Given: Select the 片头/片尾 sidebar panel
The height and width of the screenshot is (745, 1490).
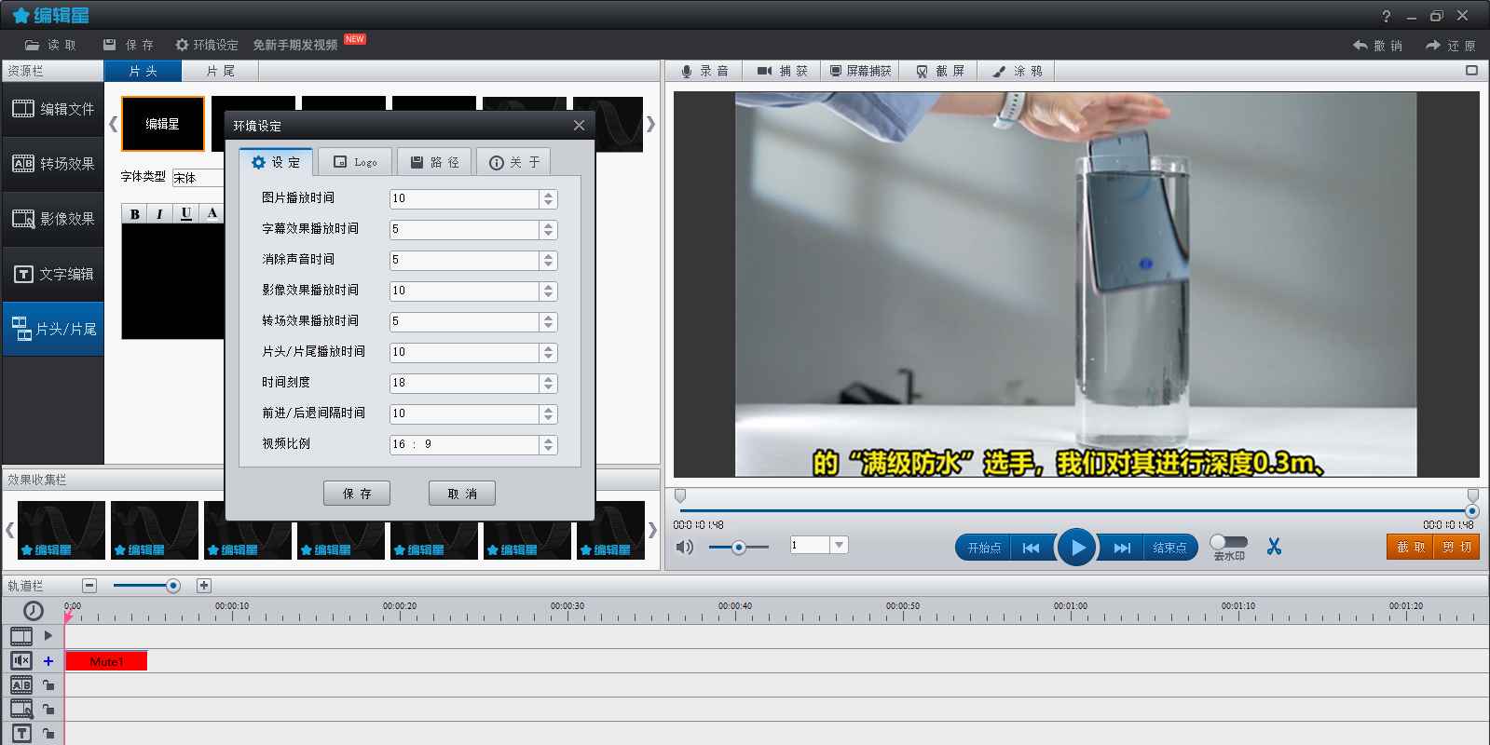Looking at the screenshot, I should 53,329.
